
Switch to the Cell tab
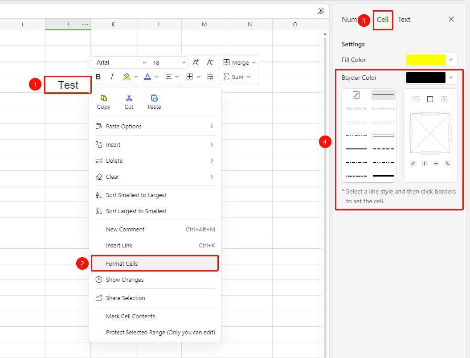point(383,20)
